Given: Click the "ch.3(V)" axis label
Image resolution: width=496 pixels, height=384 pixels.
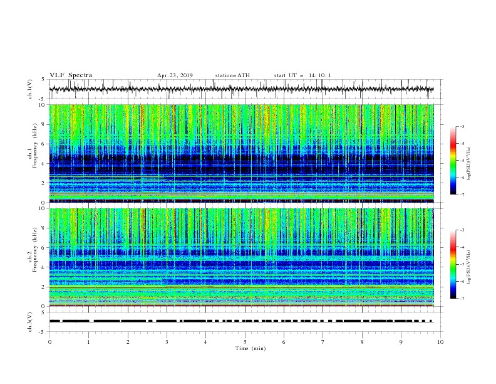Looking at the screenshot, I should [x=30, y=322].
